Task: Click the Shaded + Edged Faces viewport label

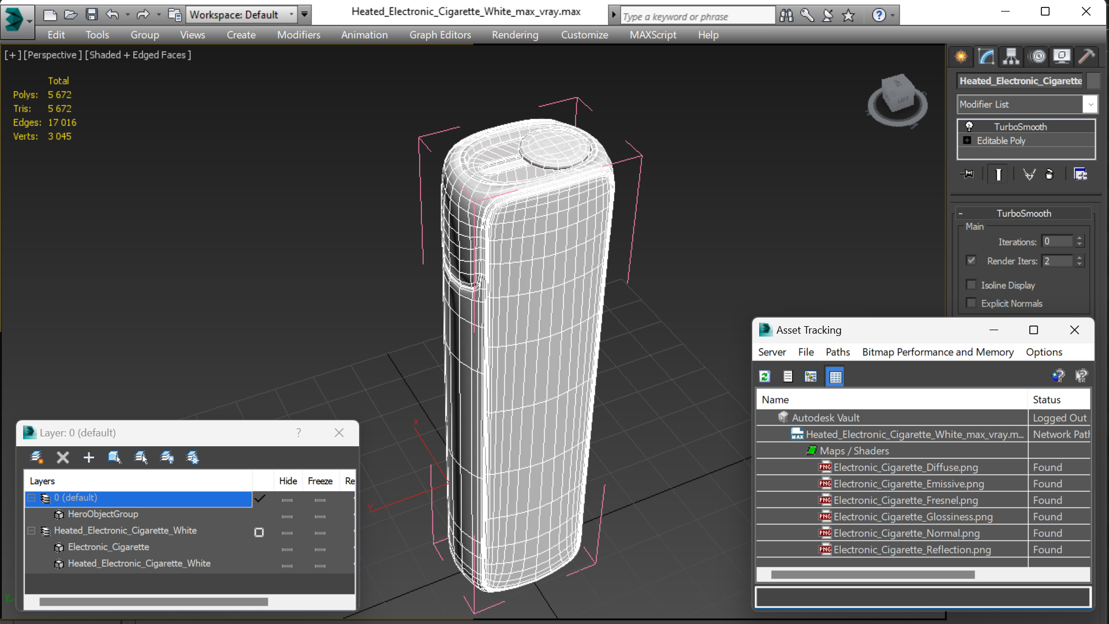Action: [139, 55]
